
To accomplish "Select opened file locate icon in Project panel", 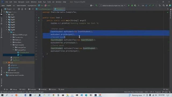I will [x=19, y=9].
